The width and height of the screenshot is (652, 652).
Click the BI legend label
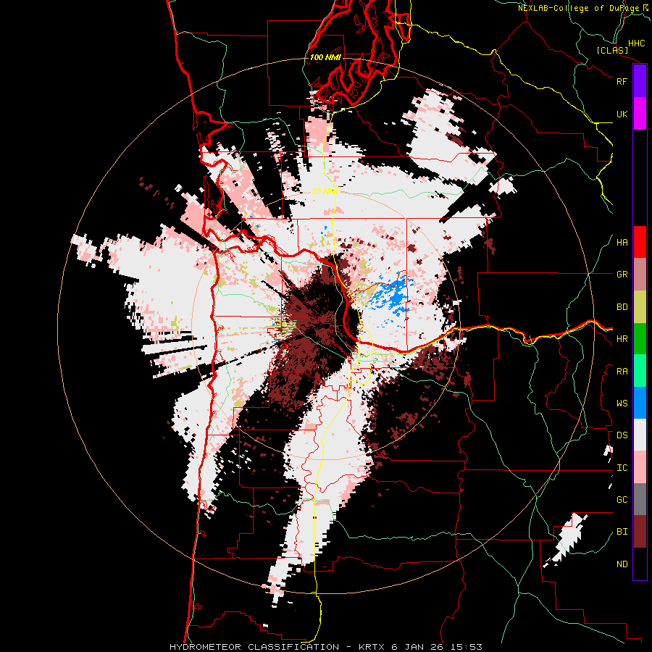click(622, 532)
